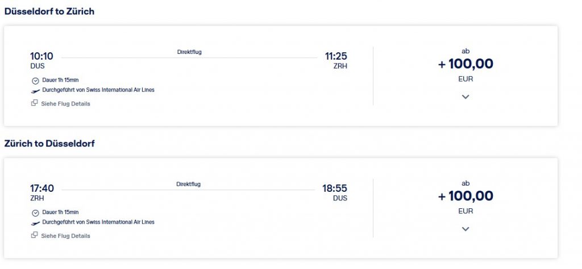
Task: Click the 10:10 departure time from DUS
Action: click(x=41, y=56)
